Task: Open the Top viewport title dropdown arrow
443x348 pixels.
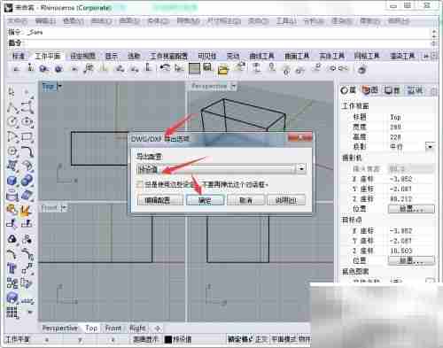Action: (x=60, y=87)
